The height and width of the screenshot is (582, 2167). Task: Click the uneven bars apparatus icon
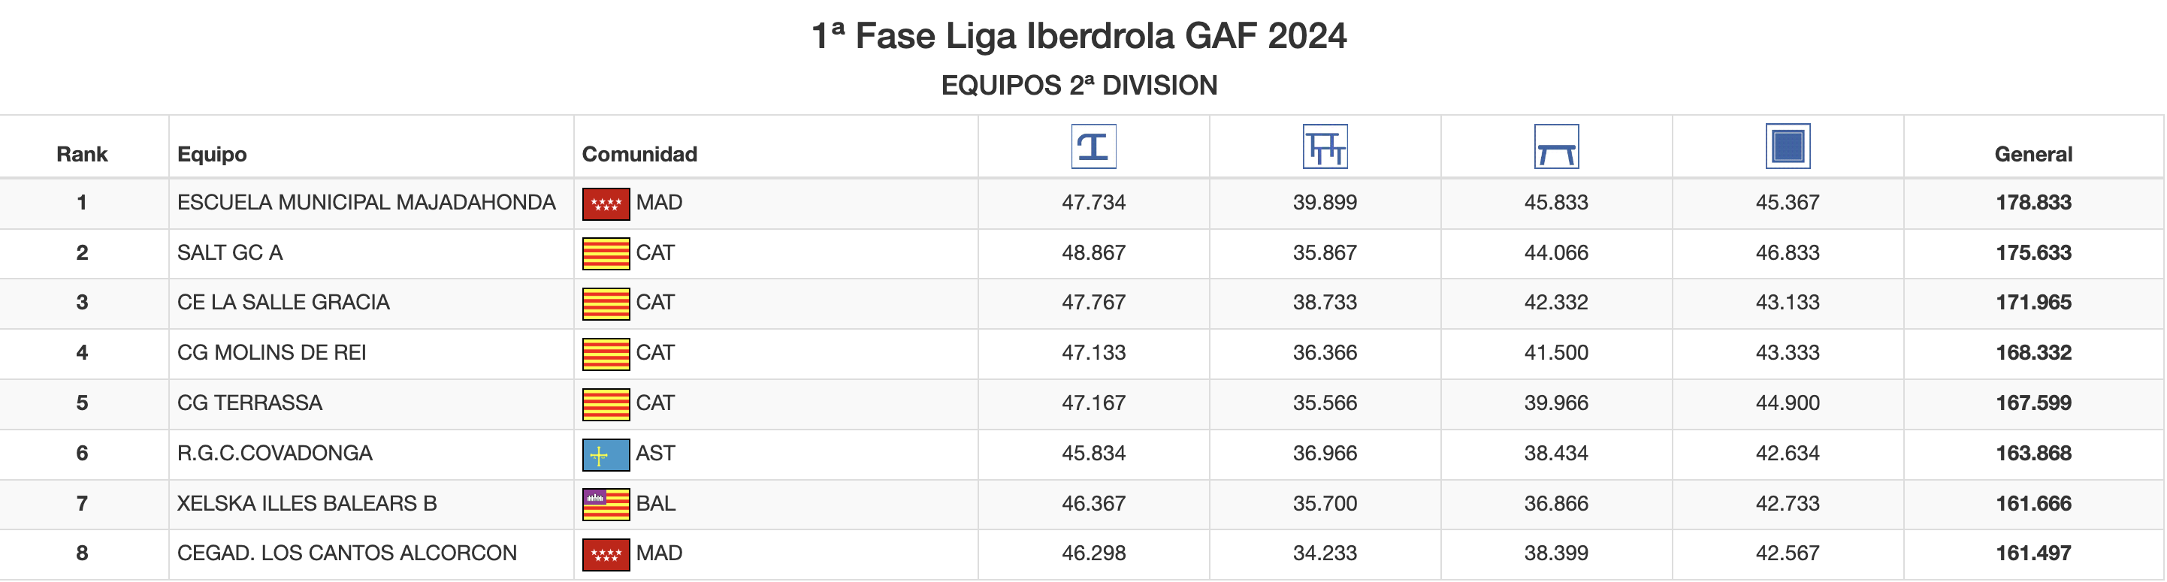coord(1324,146)
